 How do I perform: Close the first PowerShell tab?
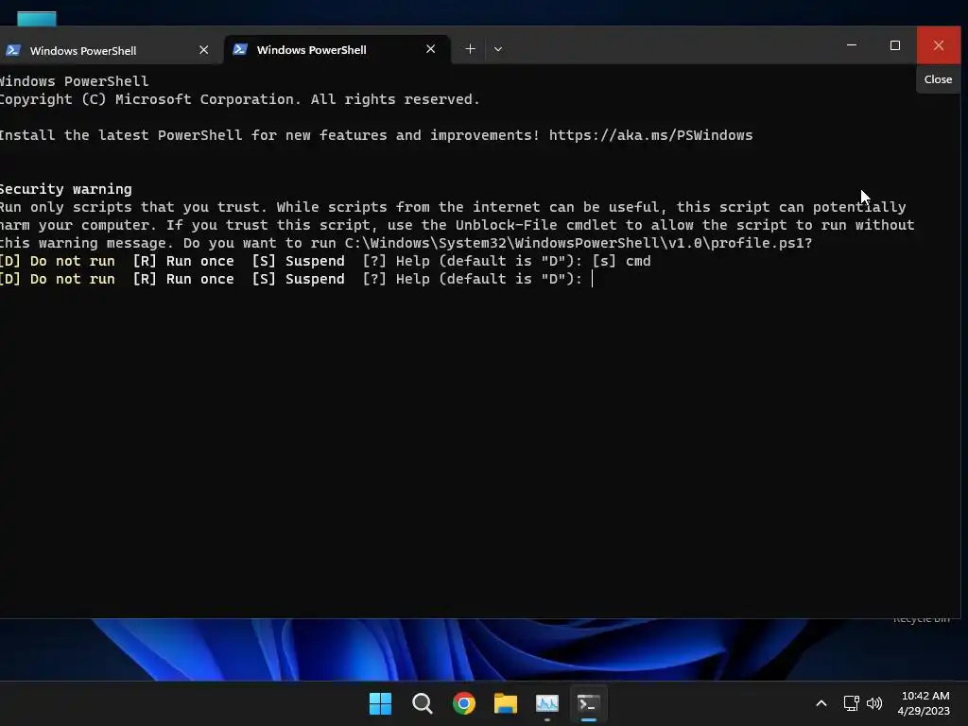[x=204, y=50]
